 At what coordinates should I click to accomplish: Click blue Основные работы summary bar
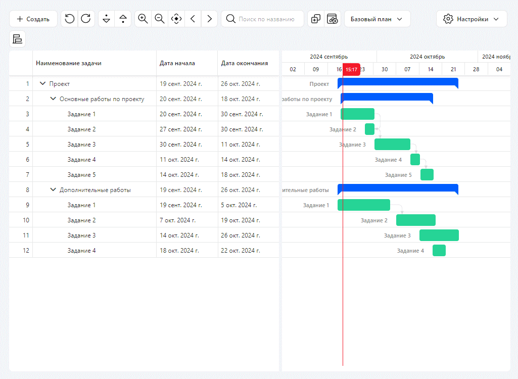coord(387,97)
